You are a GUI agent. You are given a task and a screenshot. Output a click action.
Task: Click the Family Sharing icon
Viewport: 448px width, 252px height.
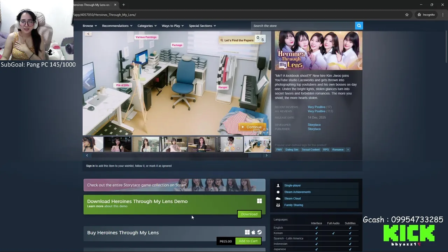pyautogui.click(x=278, y=205)
